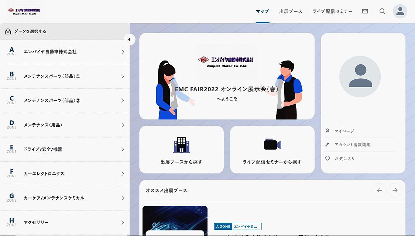Screen dimensions: 415x236
Task: Click the building icon for exhibitor booths
Action: (181, 145)
